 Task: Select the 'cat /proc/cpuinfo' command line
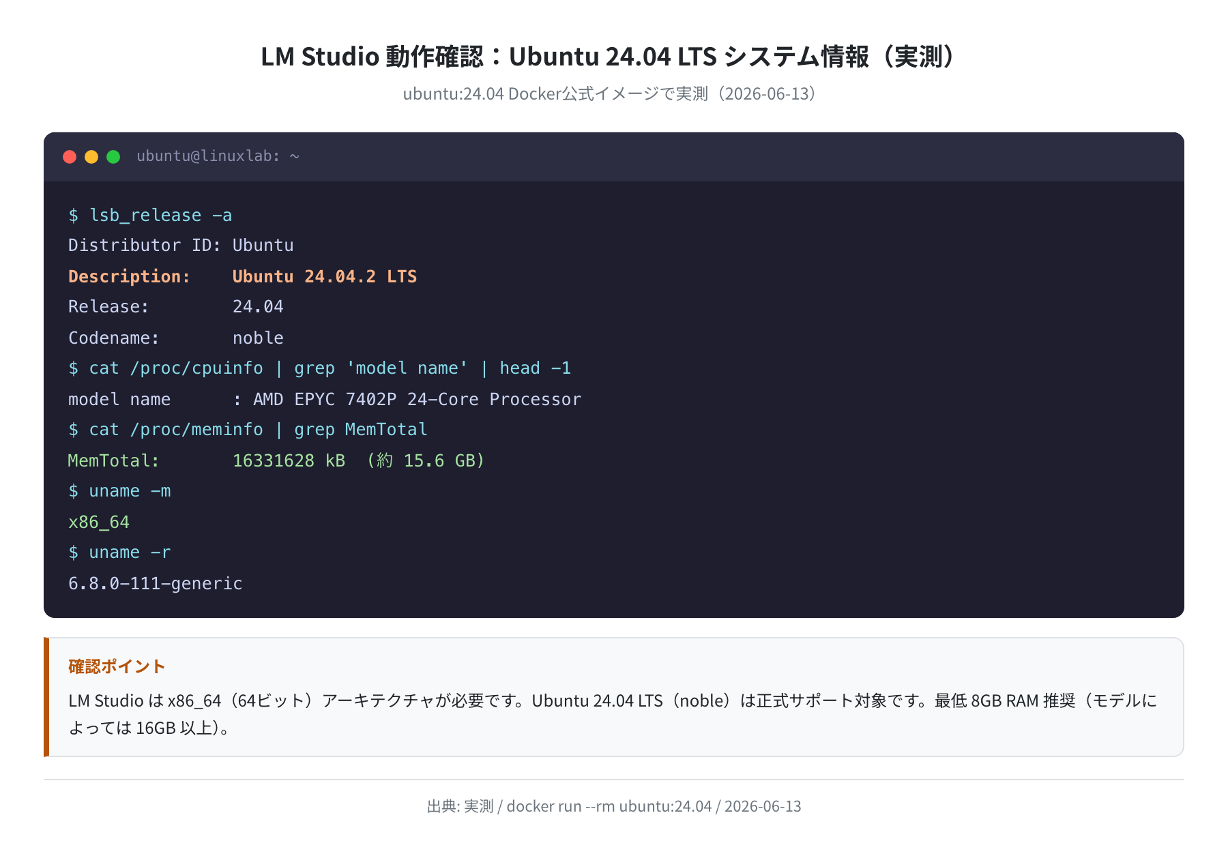[320, 368]
